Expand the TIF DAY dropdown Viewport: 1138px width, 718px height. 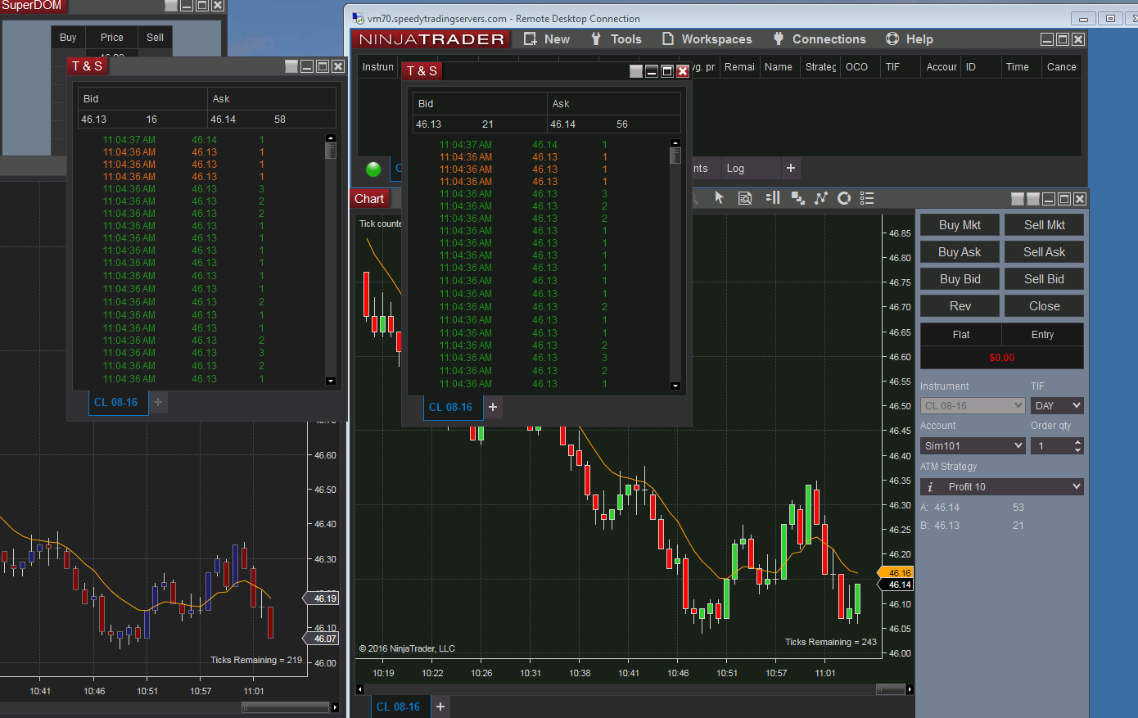tap(1056, 405)
